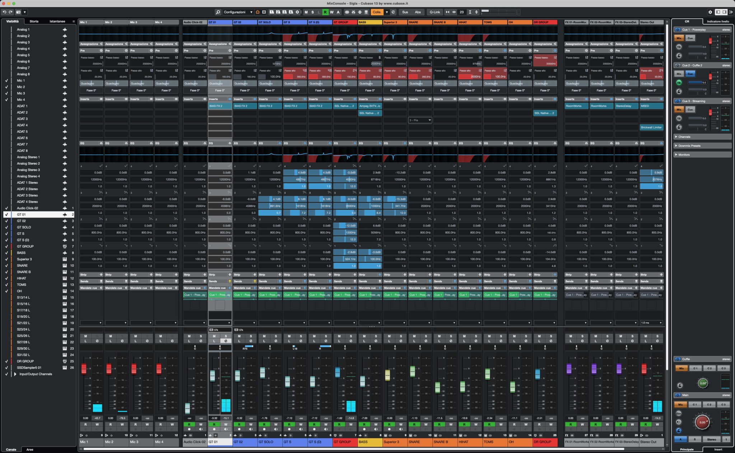The width and height of the screenshot is (735, 453).
Task: Toggle the green R read automation button
Action: [326, 12]
